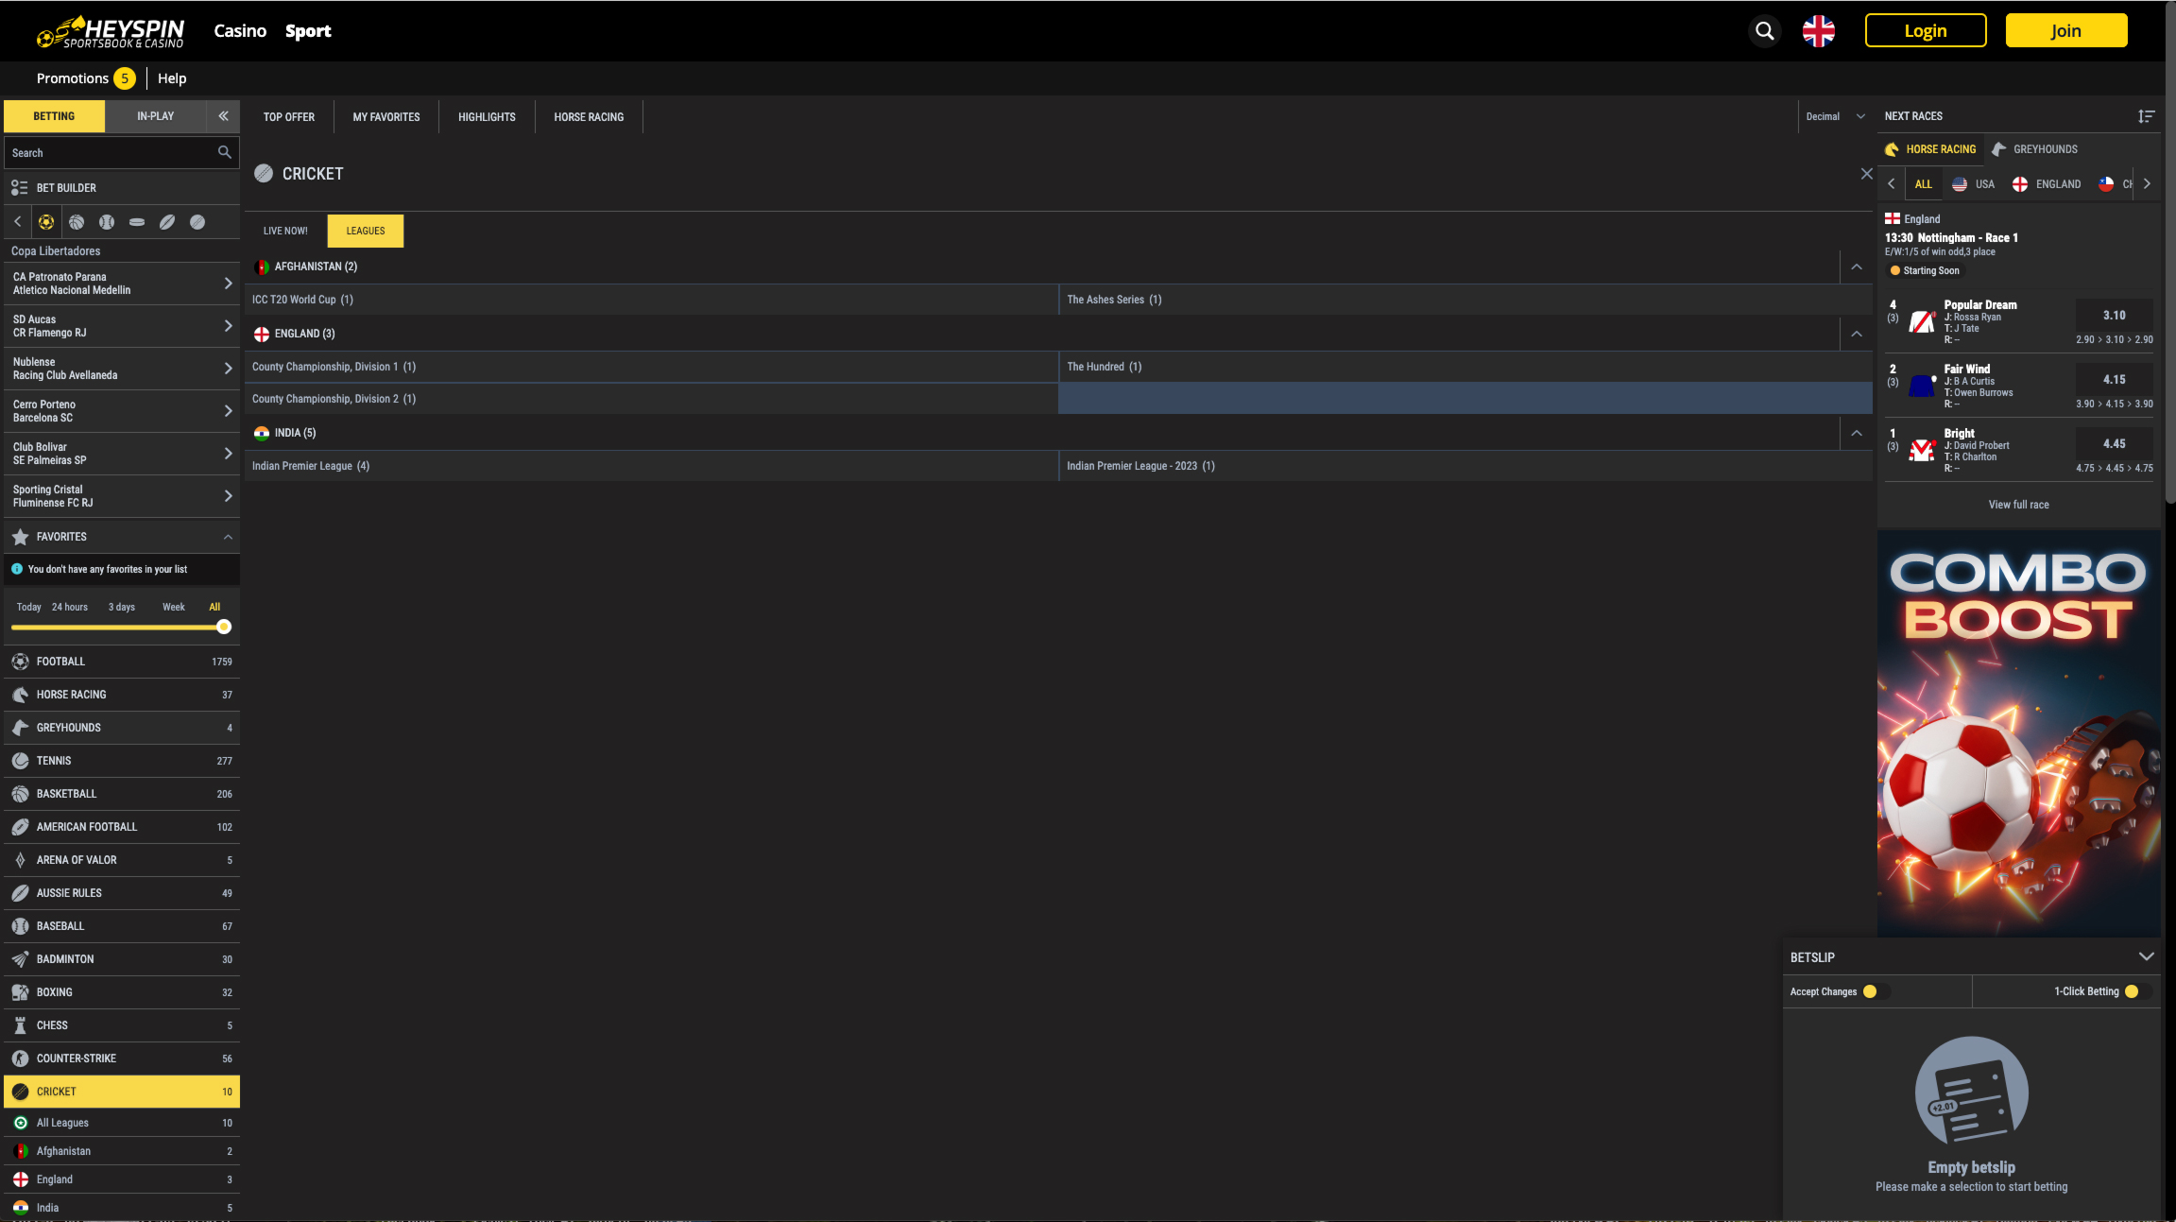This screenshot has height=1222, width=2176.
Task: Toggle Accept Changes switch in betslip
Action: 1876,991
